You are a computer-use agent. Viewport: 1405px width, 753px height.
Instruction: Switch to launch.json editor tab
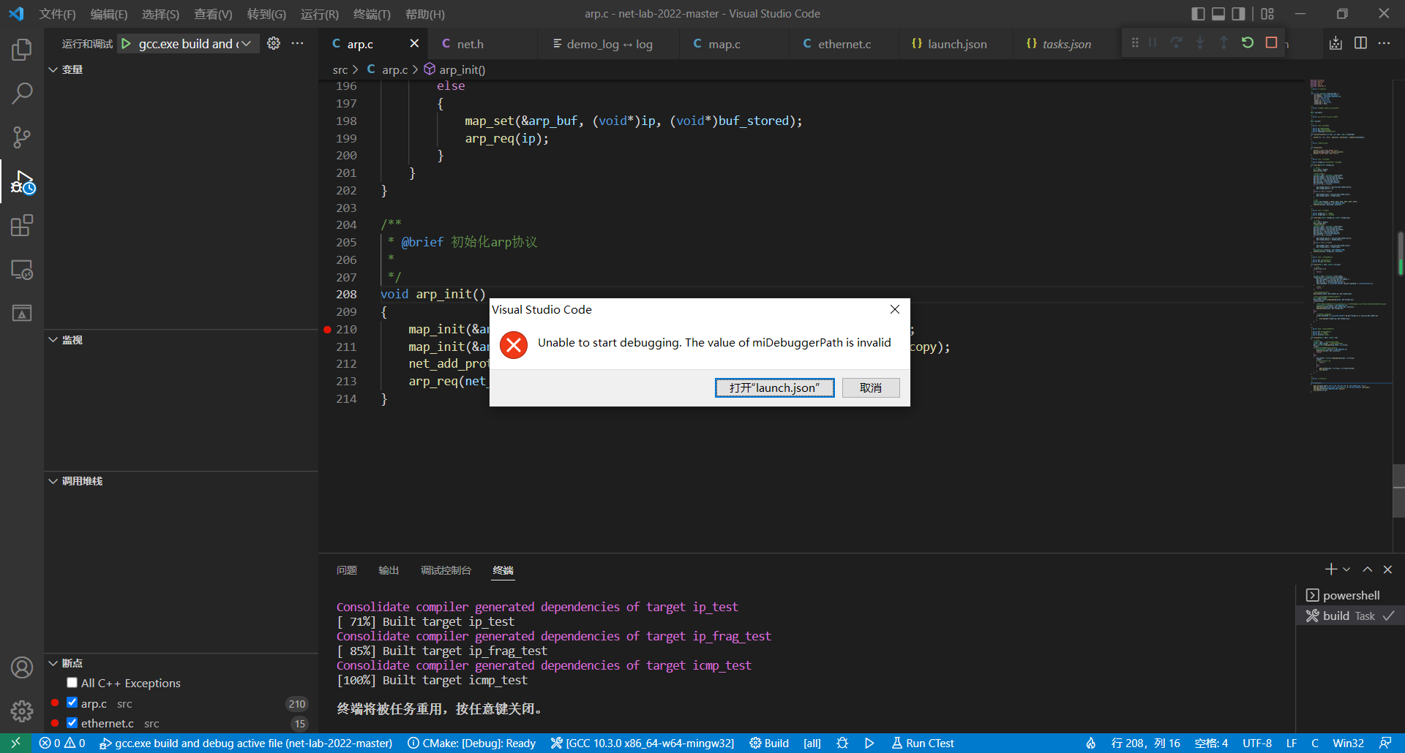click(x=957, y=44)
